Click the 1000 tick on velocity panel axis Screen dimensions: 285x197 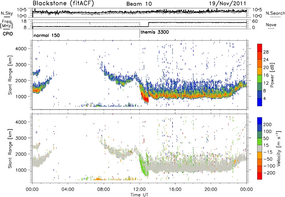click(21, 170)
